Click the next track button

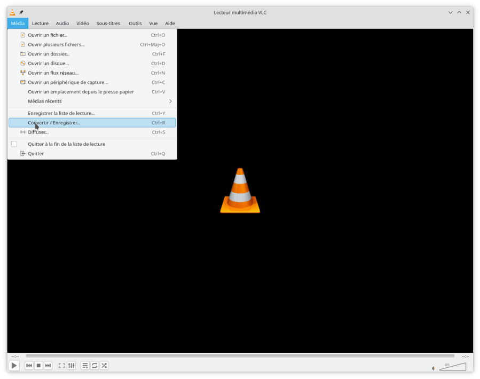click(48, 366)
